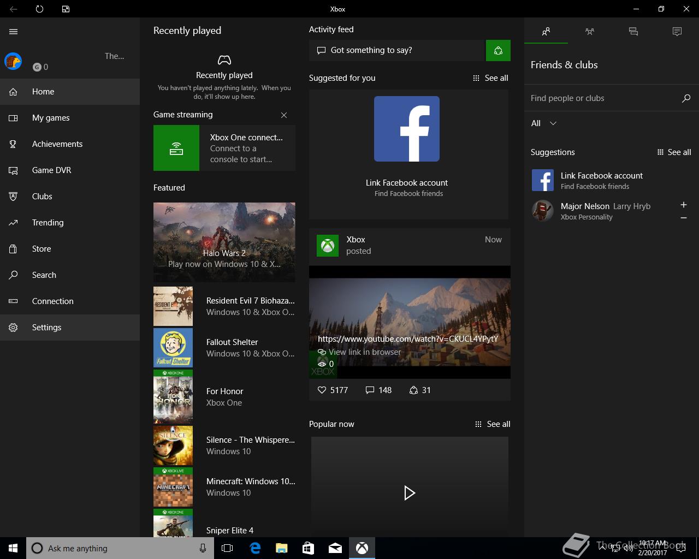Open Task View on taskbar
Image resolution: width=699 pixels, height=559 pixels.
[x=227, y=548]
